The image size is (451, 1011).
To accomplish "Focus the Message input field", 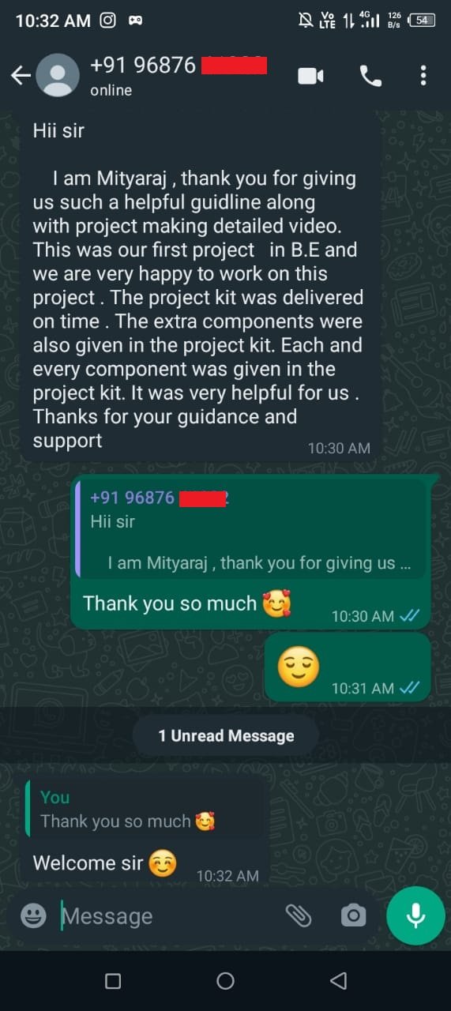I will 168,916.
